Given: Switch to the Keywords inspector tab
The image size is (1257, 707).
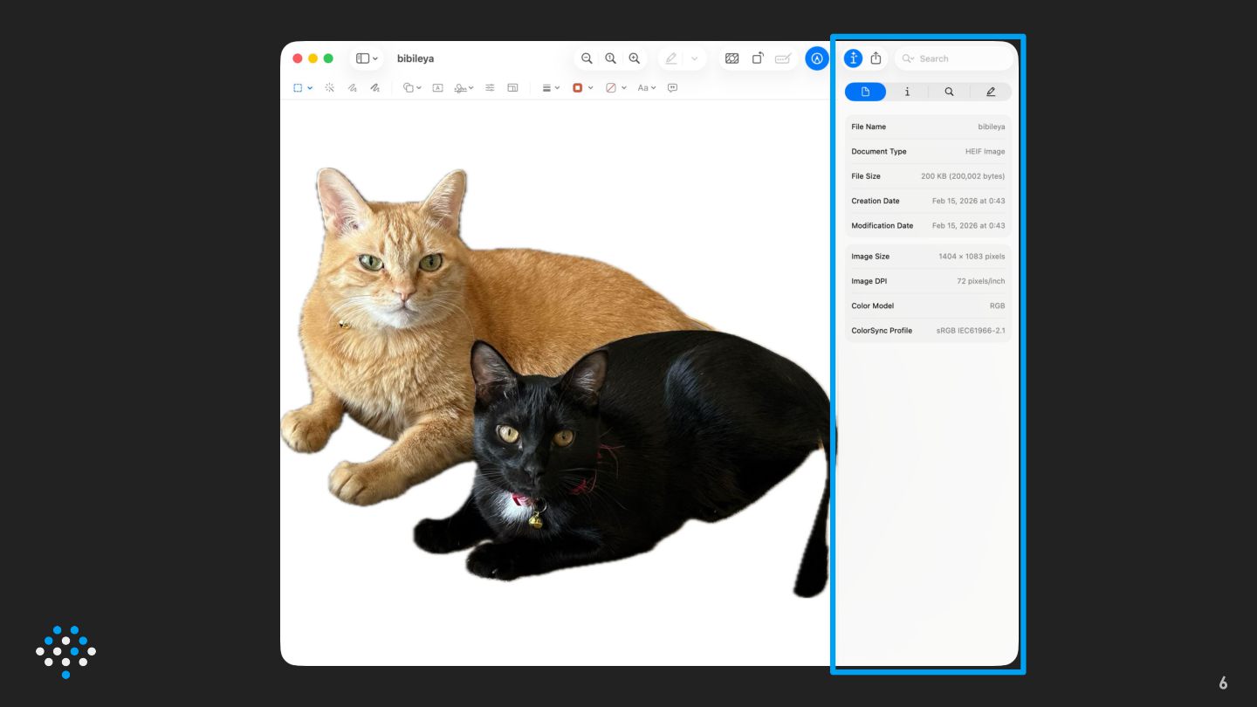Looking at the screenshot, I should tap(949, 92).
